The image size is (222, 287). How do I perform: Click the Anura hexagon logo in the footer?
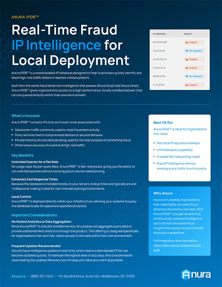tap(186, 275)
